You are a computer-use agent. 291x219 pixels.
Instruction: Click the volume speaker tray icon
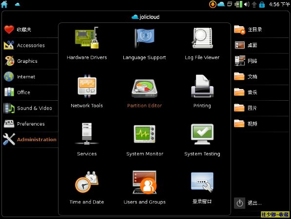pos(247,4)
